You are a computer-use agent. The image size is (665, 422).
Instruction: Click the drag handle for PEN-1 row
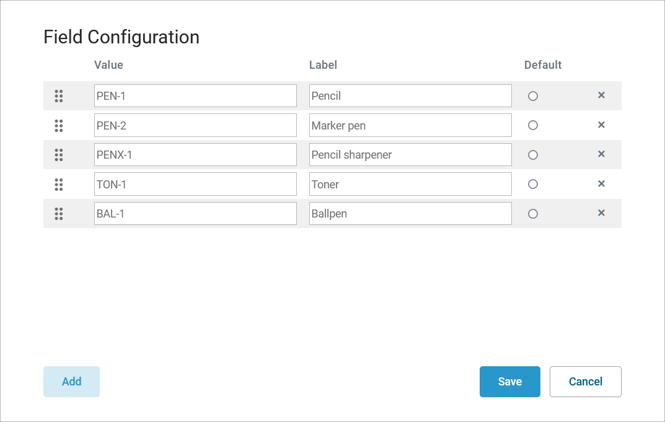(59, 96)
